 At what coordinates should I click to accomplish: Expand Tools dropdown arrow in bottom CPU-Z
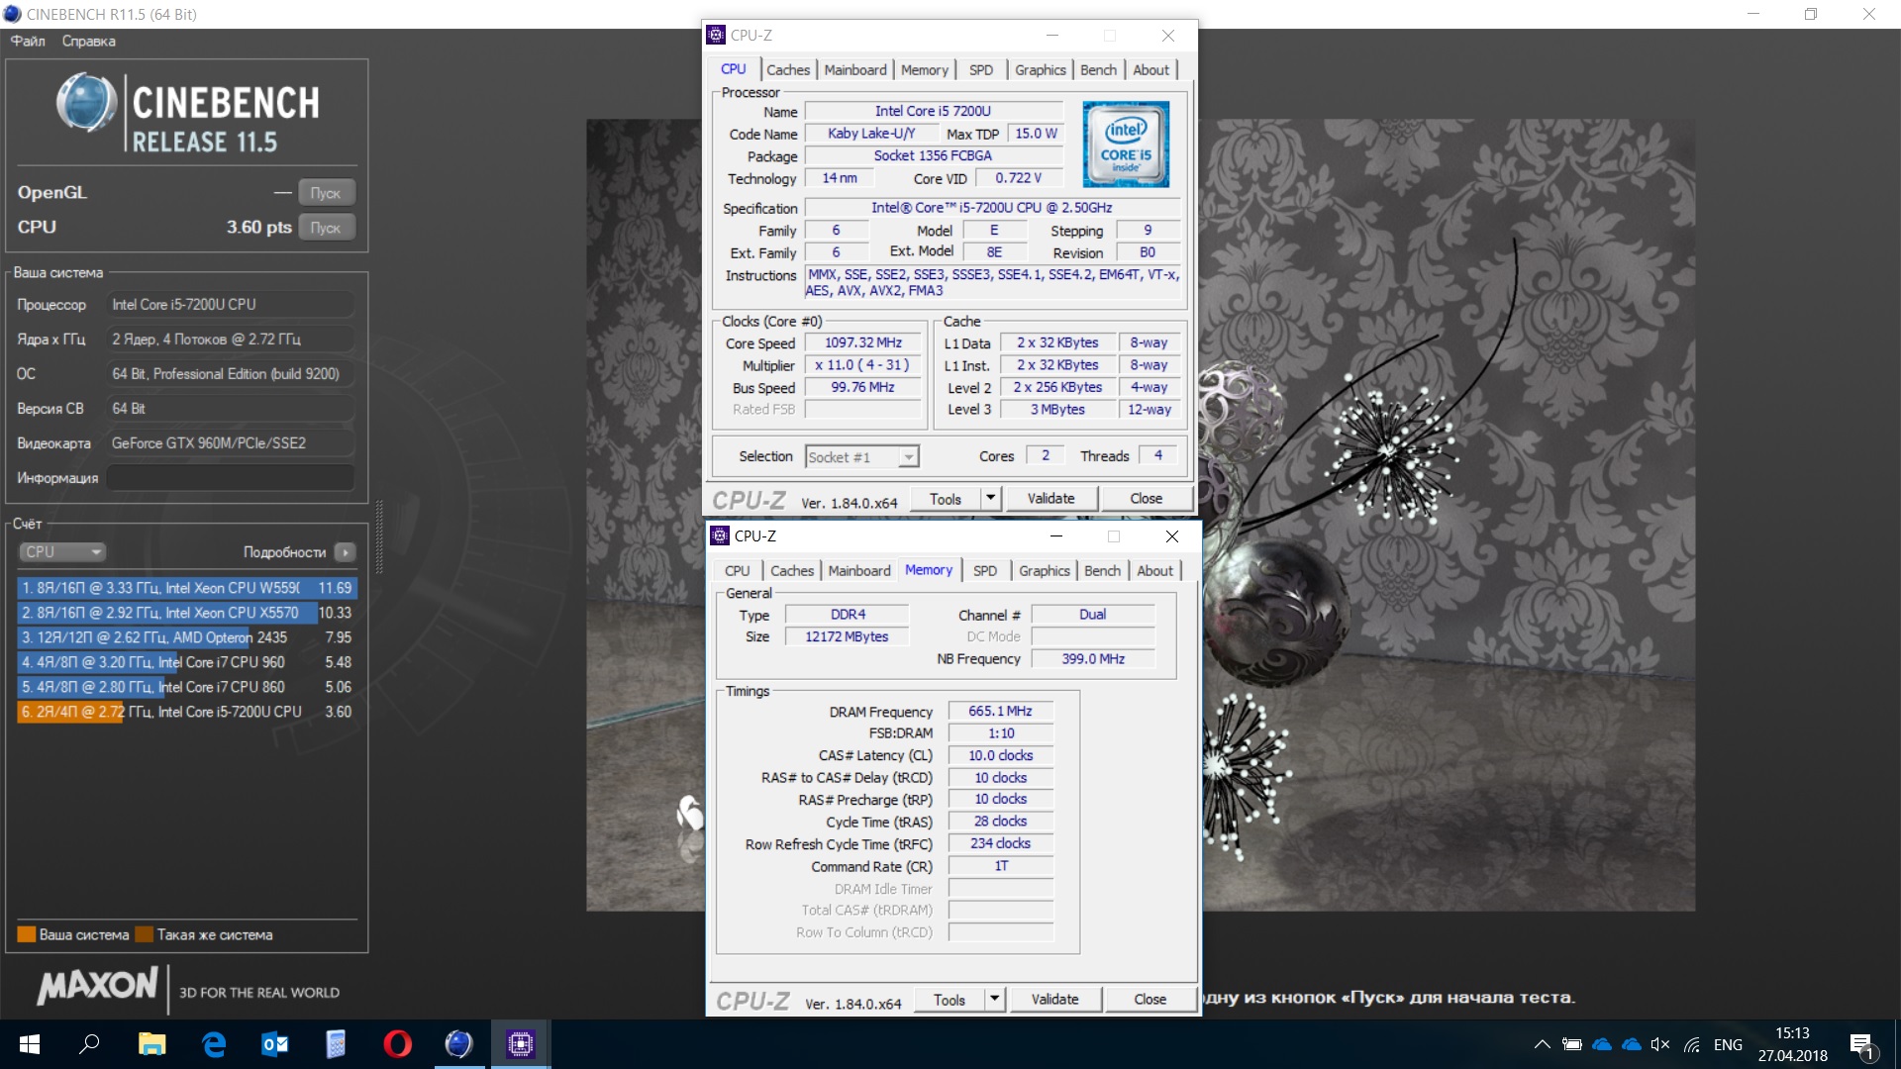[x=994, y=1000]
